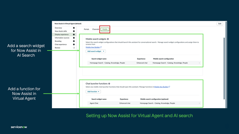Click the Branding checkmark icon
Image resolution: width=239 pixels, height=134 pixels.
(74, 41)
